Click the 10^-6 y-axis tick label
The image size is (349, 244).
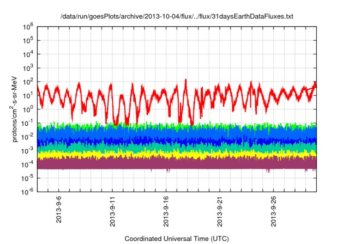[28, 192]
